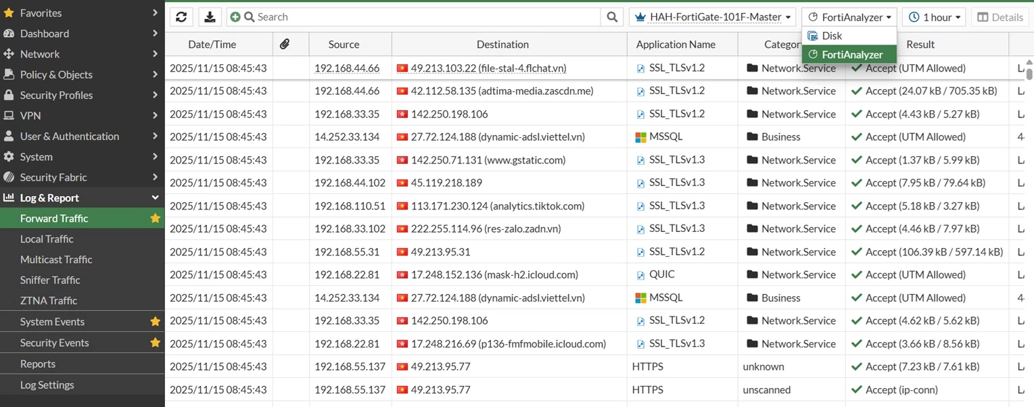Expand the Dashboard menu chevron
This screenshot has height=407, width=1034.
[x=155, y=33]
